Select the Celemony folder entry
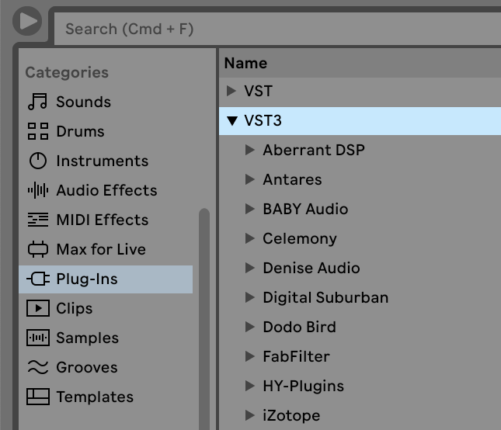Viewport: 501px width, 430px height. point(299,238)
